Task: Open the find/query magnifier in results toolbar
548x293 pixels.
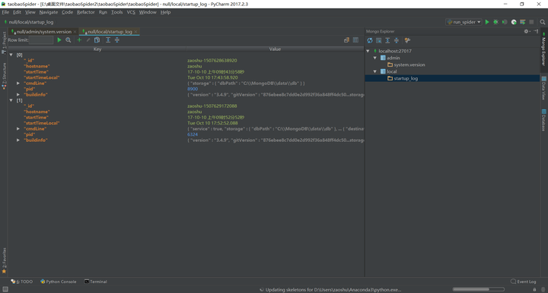Action: (68, 40)
